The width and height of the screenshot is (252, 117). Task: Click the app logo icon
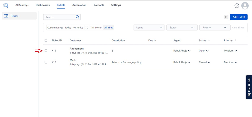tap(6, 5)
